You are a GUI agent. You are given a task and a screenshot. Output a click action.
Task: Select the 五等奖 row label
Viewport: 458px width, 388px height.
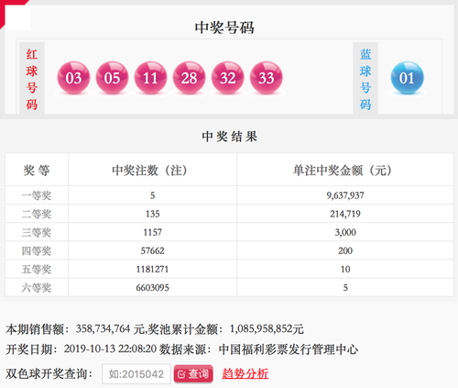37,269
